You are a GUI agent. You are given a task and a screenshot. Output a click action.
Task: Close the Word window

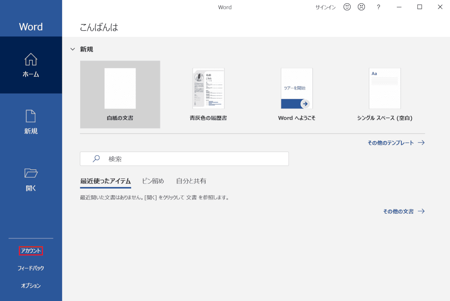440,7
